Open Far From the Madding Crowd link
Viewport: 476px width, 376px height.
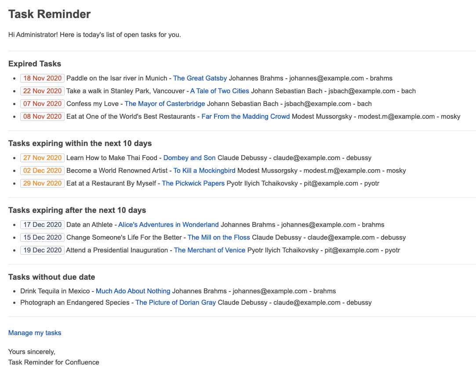pos(246,117)
